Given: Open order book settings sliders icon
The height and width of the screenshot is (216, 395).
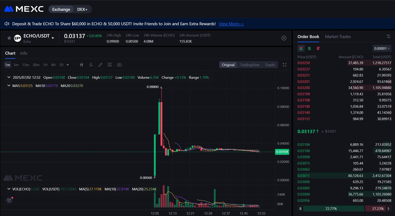Looking at the screenshot, I should point(388,37).
